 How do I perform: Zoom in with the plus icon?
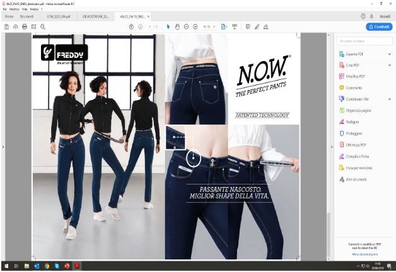195,26
